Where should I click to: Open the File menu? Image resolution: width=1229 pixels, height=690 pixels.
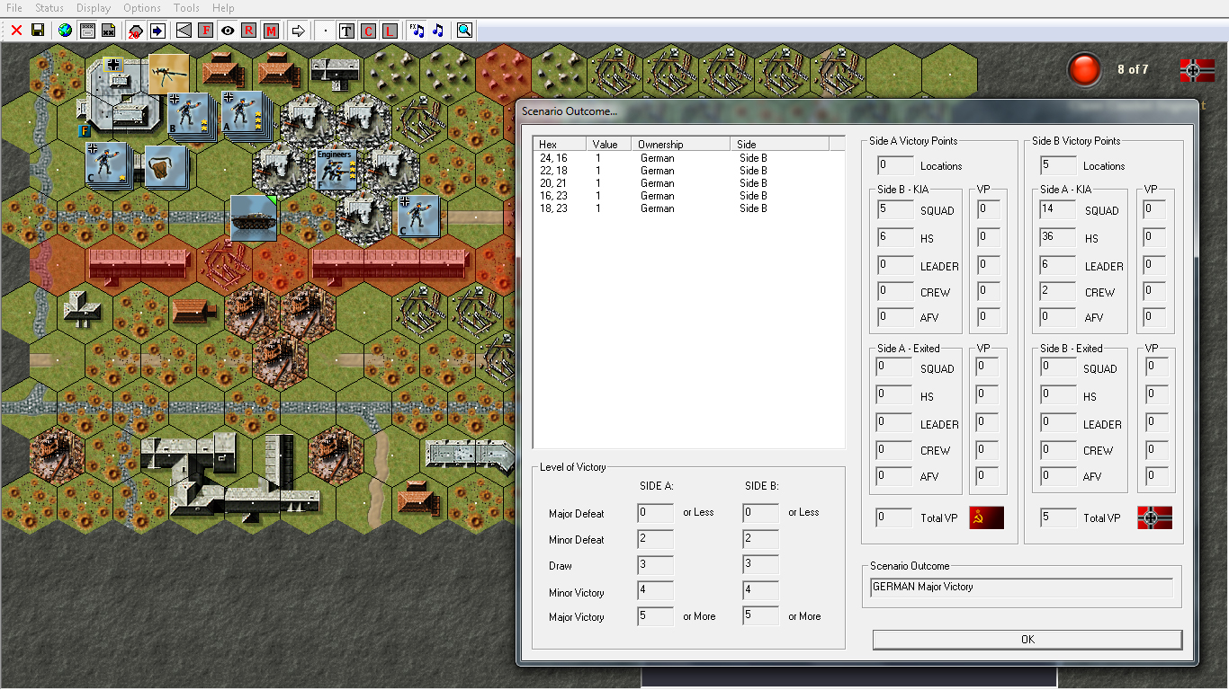click(x=14, y=8)
